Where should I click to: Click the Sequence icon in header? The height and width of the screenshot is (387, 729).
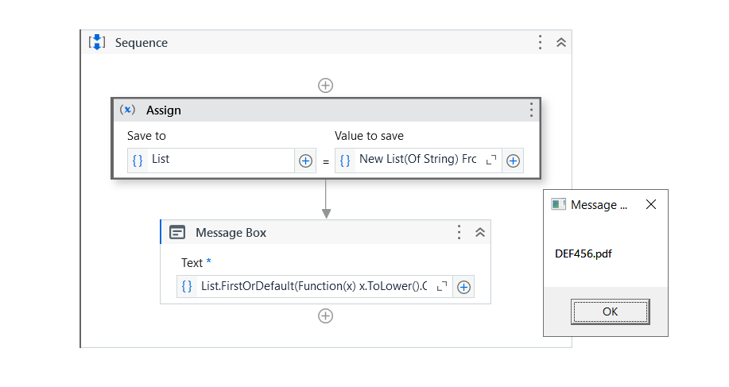point(97,43)
